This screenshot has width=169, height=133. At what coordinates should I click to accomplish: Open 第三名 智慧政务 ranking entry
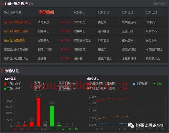point(15,40)
